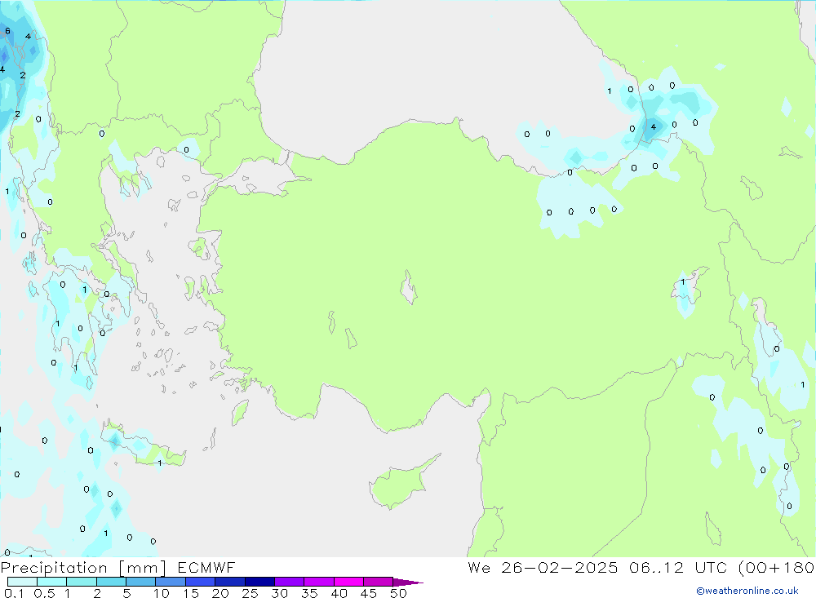Image resolution: width=816 pixels, height=598 pixels.
Task: Click the '06..12 UTC' time text
Action: [x=677, y=568]
